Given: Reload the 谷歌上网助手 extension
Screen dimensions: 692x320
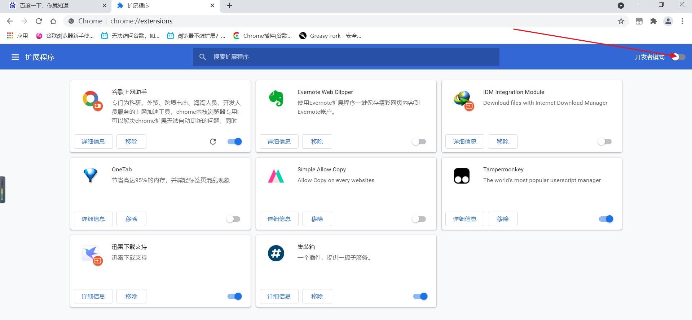Looking at the screenshot, I should point(213,141).
